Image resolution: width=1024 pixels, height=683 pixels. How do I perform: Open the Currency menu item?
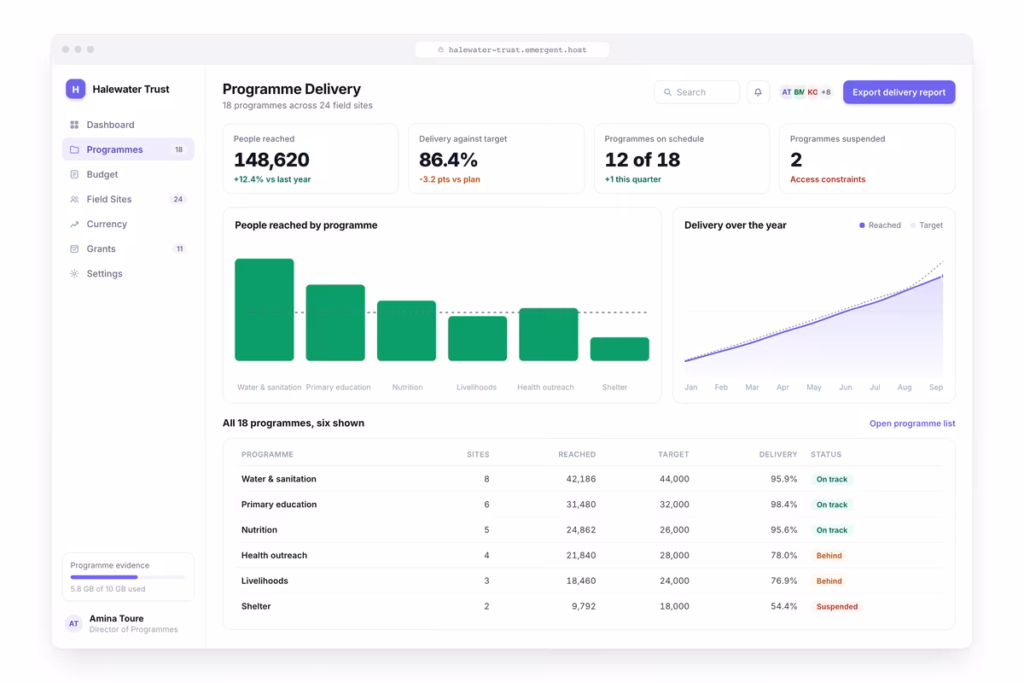pyautogui.click(x=128, y=224)
